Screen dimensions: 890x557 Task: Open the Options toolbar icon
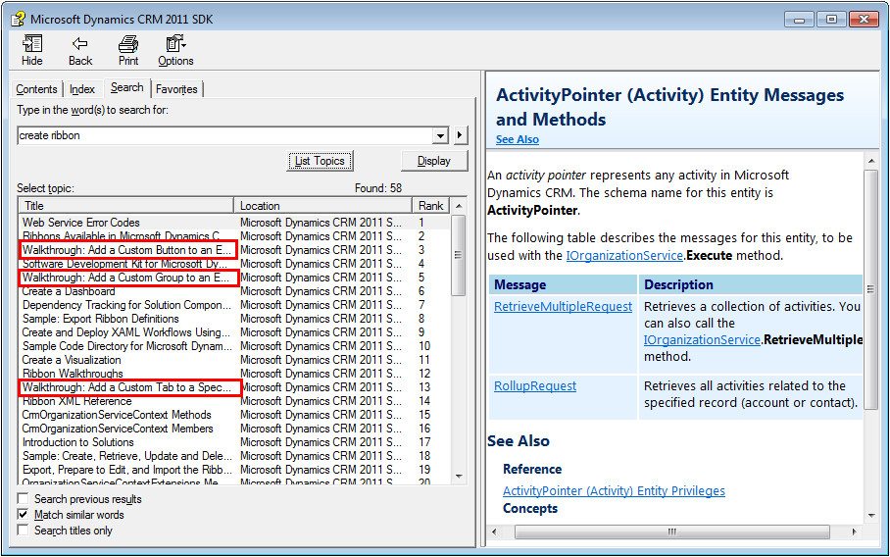tap(175, 44)
